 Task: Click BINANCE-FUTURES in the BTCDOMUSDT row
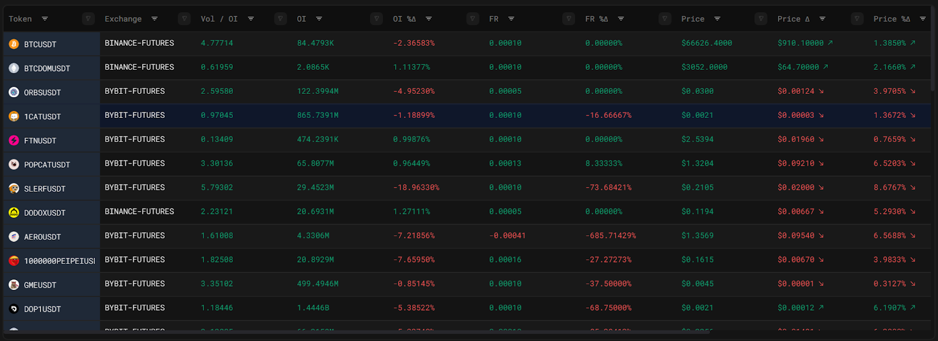[140, 67]
